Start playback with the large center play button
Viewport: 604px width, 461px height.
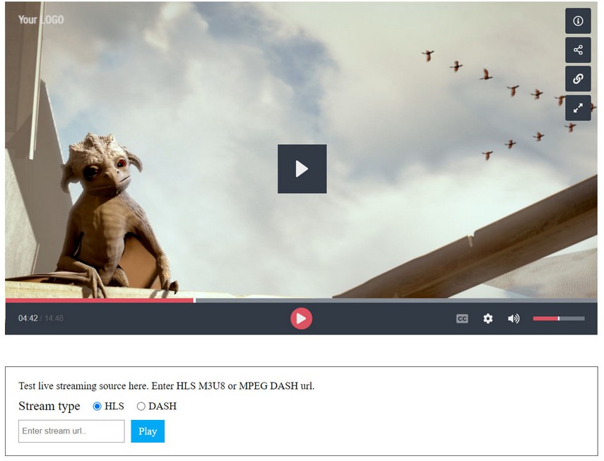(x=302, y=169)
